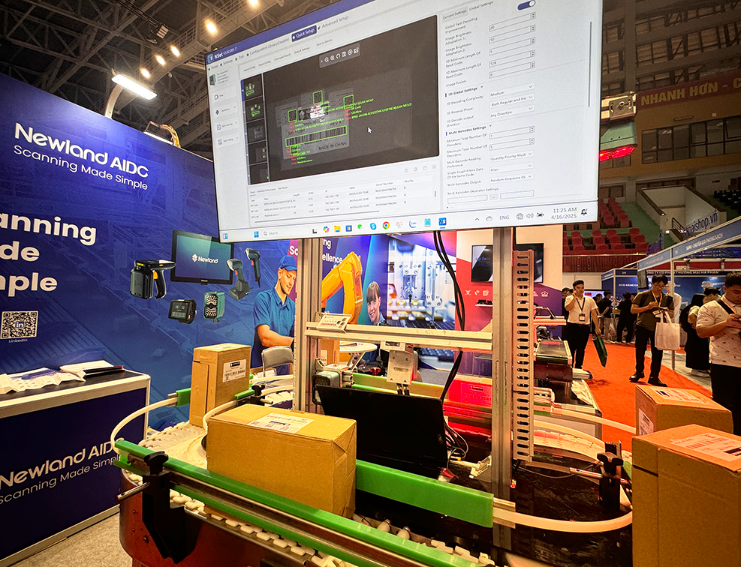Open File Explorer from the taskbar
Viewport: 741px width, 567px height.
pos(337,229)
